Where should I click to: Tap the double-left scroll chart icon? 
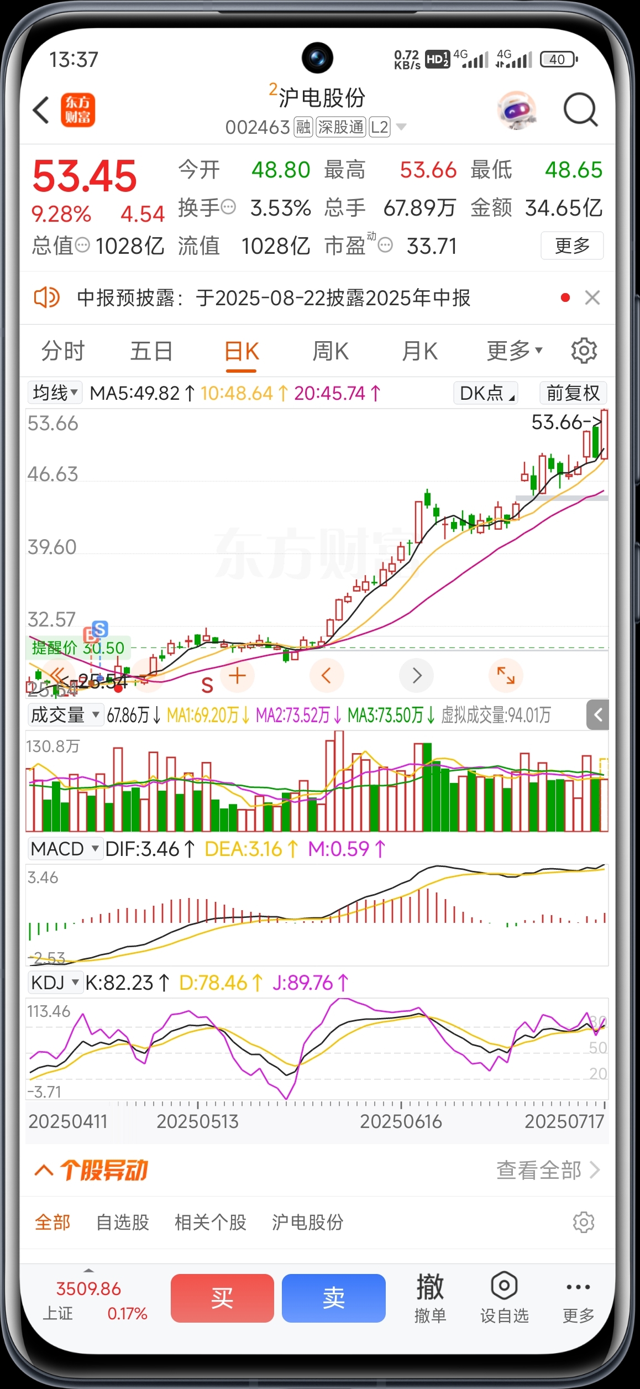click(x=59, y=675)
